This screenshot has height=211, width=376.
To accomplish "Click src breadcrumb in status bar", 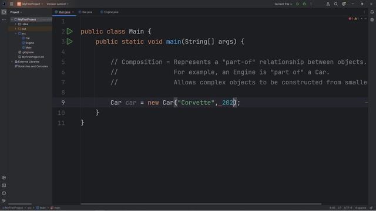I will [29, 208].
